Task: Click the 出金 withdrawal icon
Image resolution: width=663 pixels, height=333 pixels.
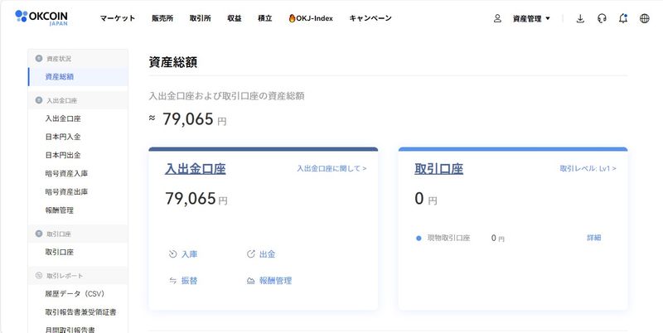Action: (251, 253)
